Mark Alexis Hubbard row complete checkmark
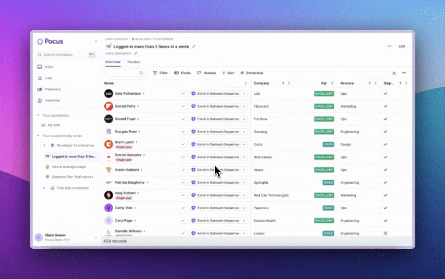 (183, 170)
